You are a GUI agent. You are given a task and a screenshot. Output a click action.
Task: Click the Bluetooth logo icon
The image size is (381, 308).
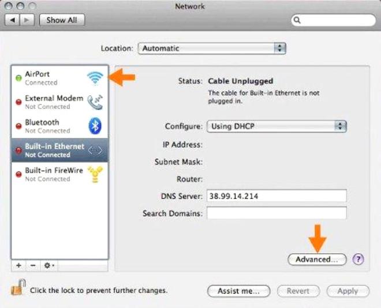tap(95, 126)
